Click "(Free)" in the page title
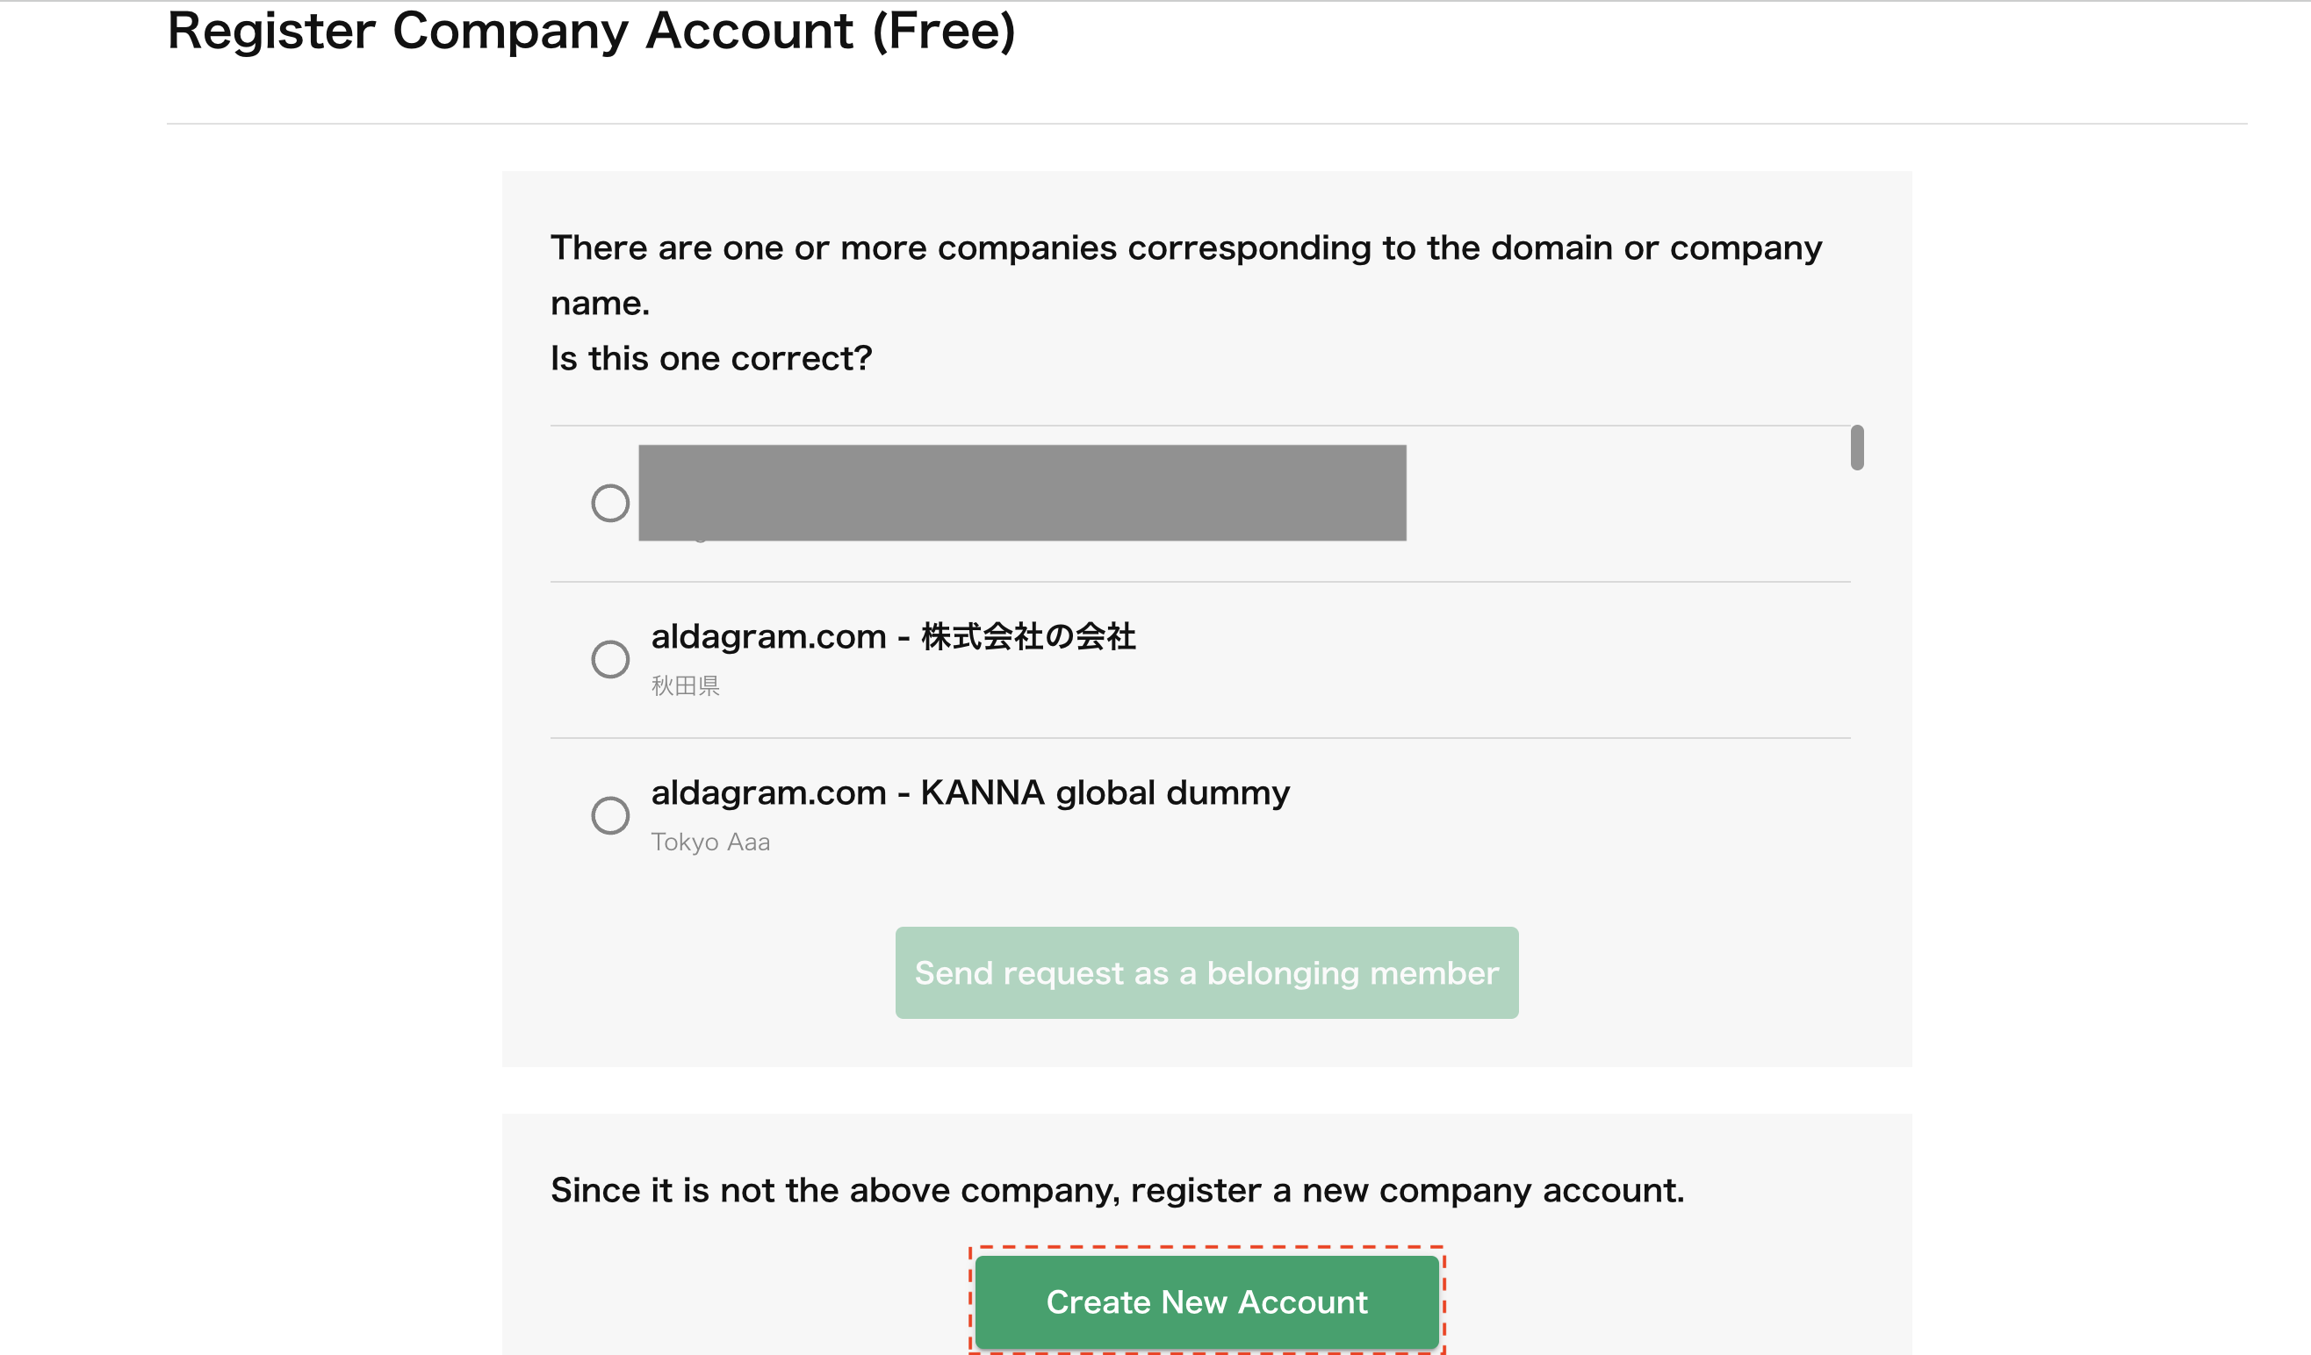Image resolution: width=2311 pixels, height=1355 pixels. pos(944,32)
